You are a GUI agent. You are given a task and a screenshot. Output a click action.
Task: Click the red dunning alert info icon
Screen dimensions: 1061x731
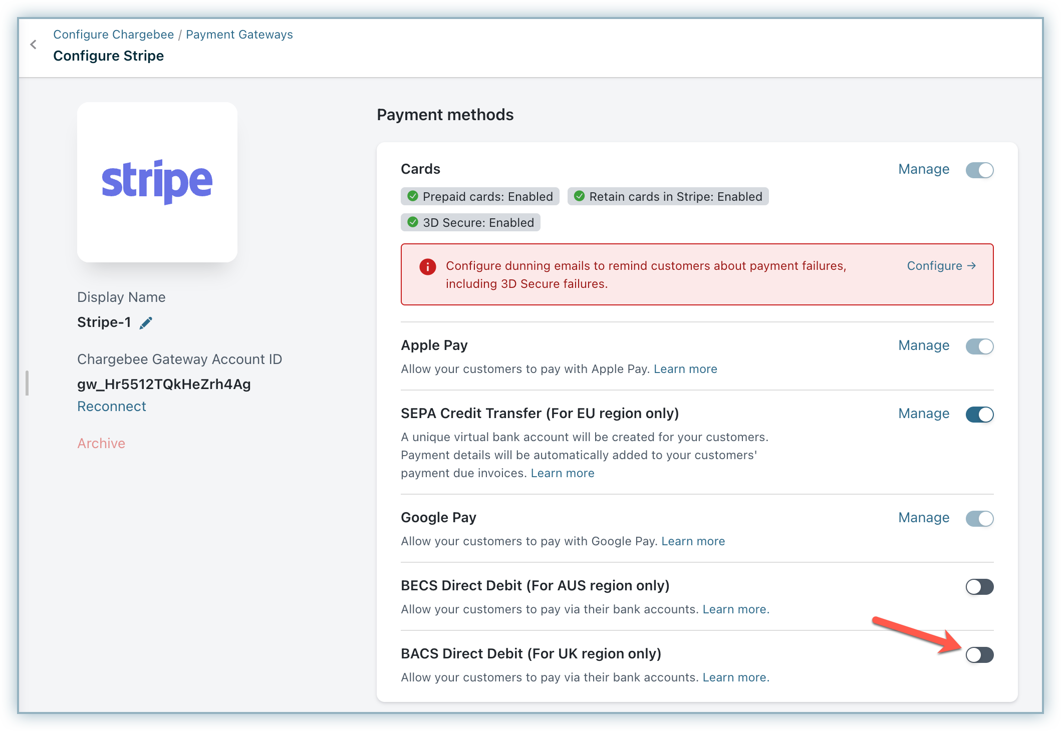point(427,267)
